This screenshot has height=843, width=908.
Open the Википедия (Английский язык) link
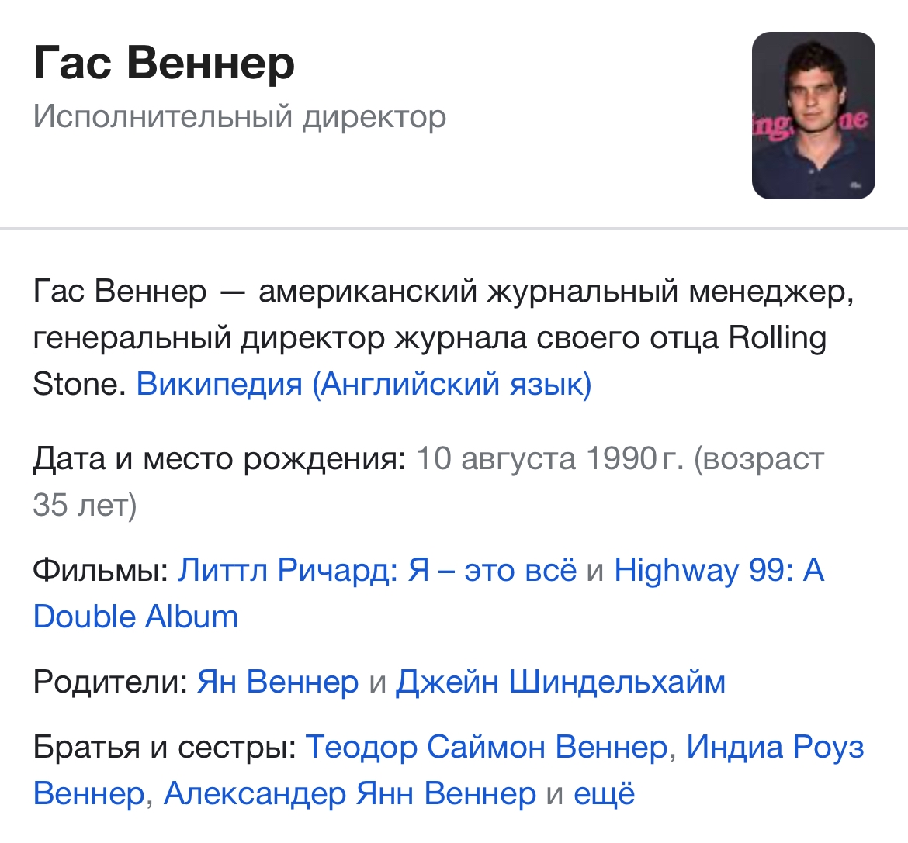point(363,384)
